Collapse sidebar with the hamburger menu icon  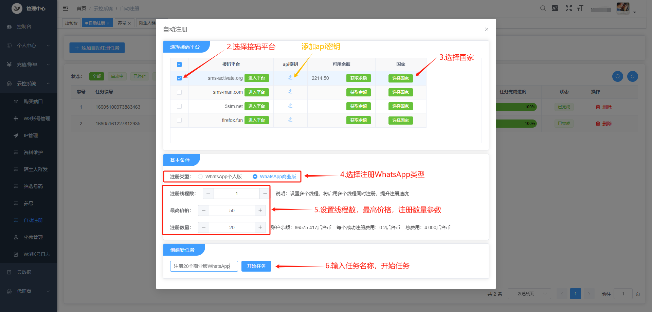[66, 8]
